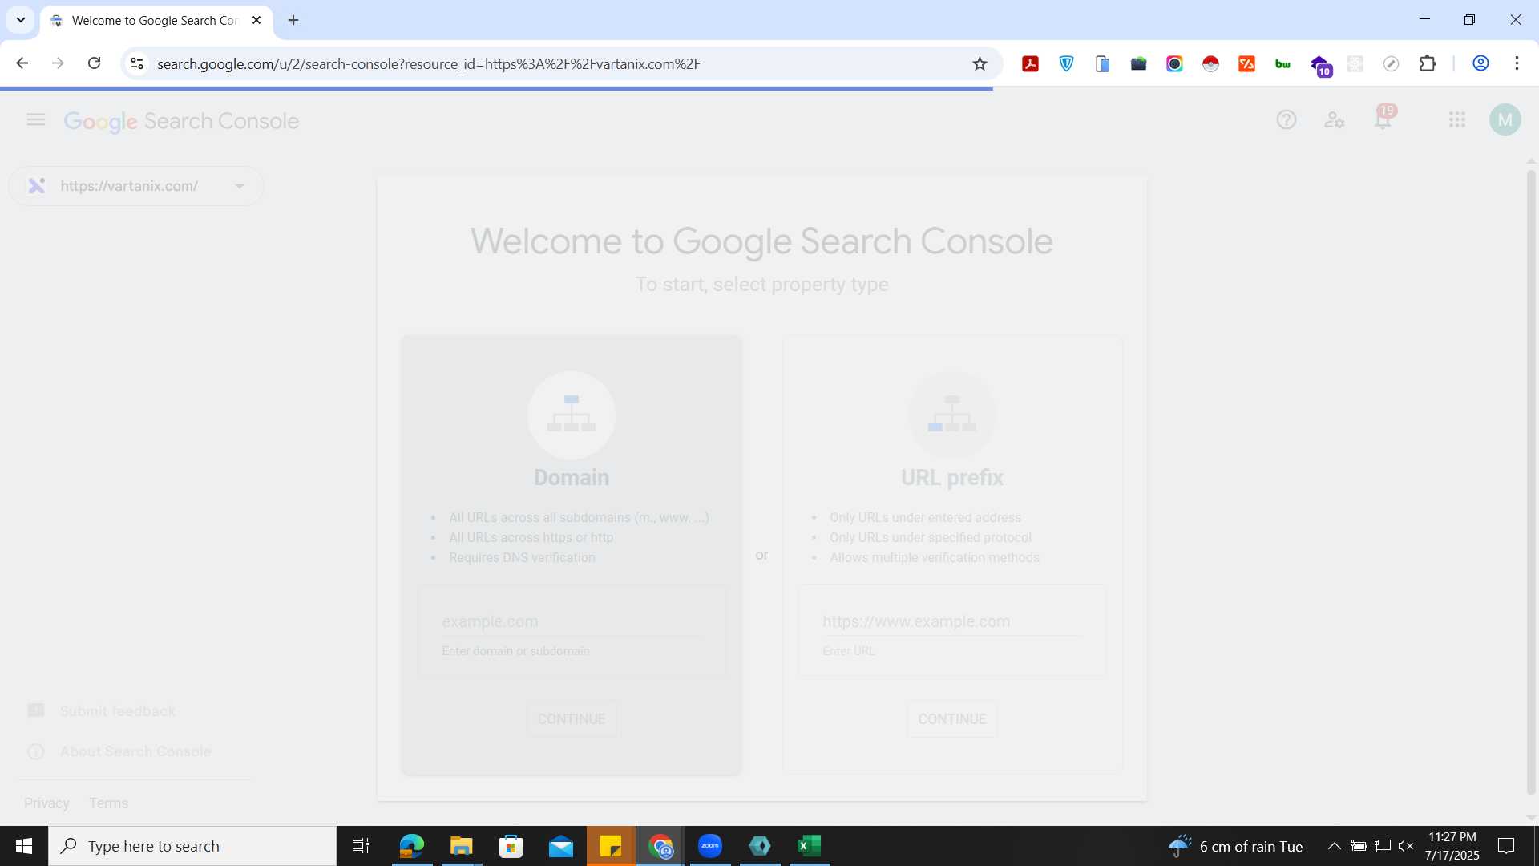The image size is (1539, 866).
Task: Focus the example.com domain field
Action: coord(572,621)
